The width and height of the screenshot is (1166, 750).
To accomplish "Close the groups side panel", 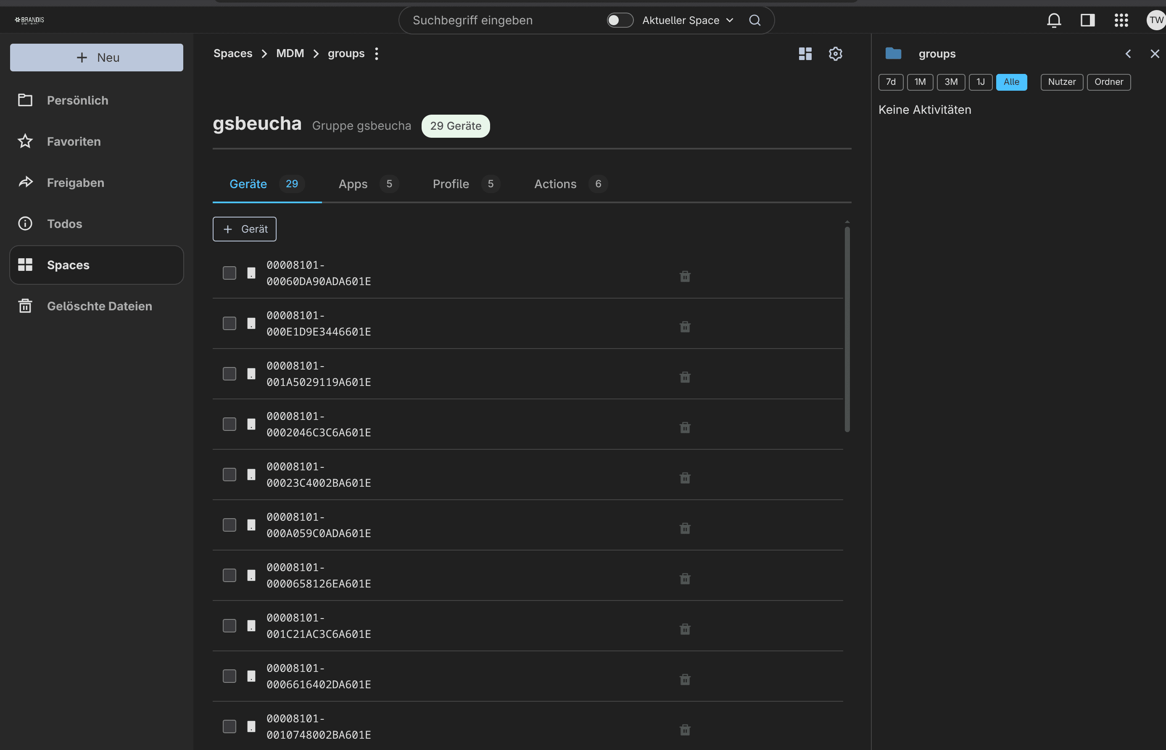I will pyautogui.click(x=1155, y=54).
